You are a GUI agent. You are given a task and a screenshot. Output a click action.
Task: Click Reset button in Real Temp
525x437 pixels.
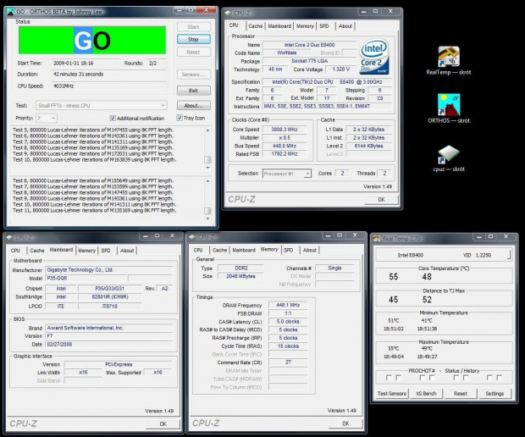point(461,394)
